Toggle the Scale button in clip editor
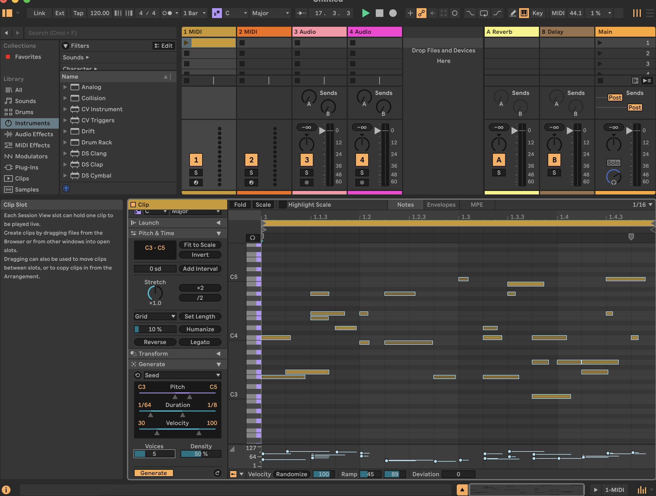The image size is (656, 496). (x=263, y=204)
